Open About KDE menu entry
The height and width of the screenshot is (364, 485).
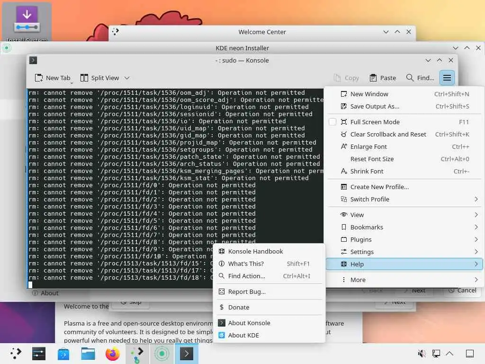pyautogui.click(x=269, y=335)
